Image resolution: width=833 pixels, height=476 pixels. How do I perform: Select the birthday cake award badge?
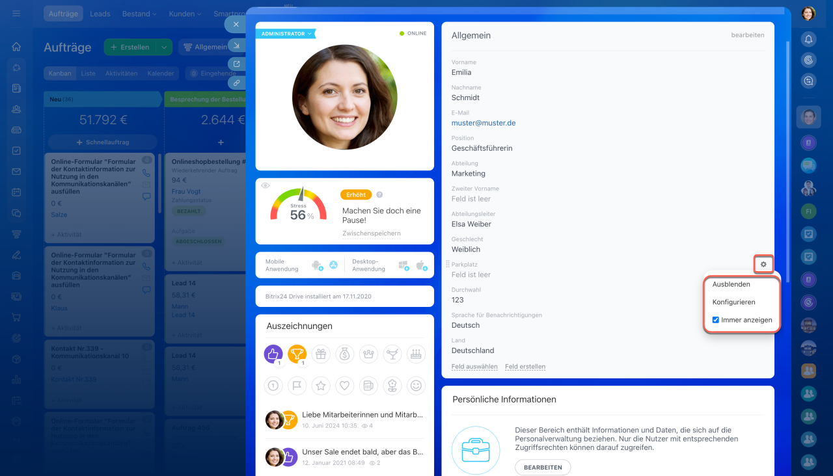pos(416,354)
